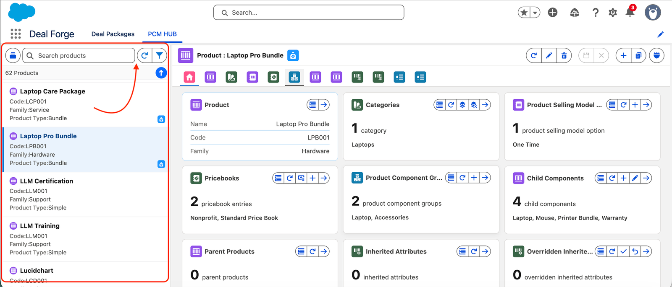Revert overrides with the undo icon in Overridden Inherited Attributes
Screen dimensions: 672x287
pyautogui.click(x=635, y=251)
